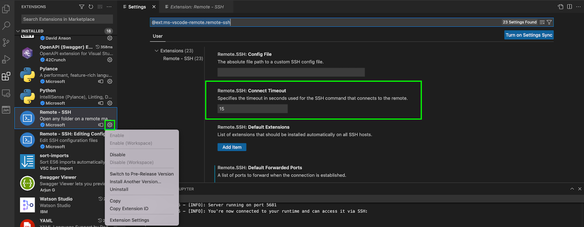Open the Search view in activity bar
Viewport: 584px width, 227px height.
(x=6, y=26)
